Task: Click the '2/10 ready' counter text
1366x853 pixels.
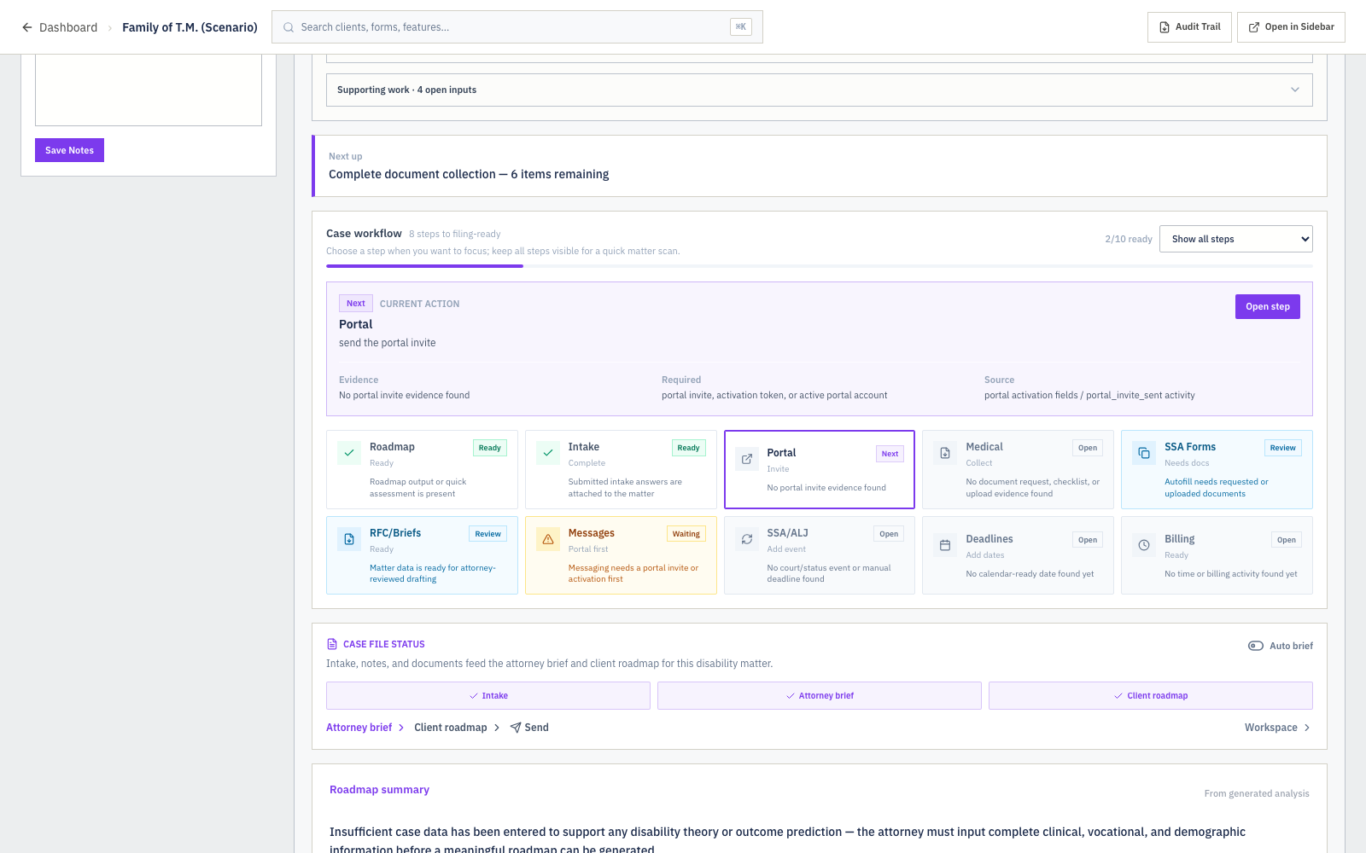Action: point(1129,239)
